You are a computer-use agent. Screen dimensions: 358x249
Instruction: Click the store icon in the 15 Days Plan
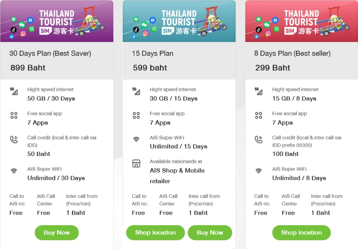[x=136, y=163]
